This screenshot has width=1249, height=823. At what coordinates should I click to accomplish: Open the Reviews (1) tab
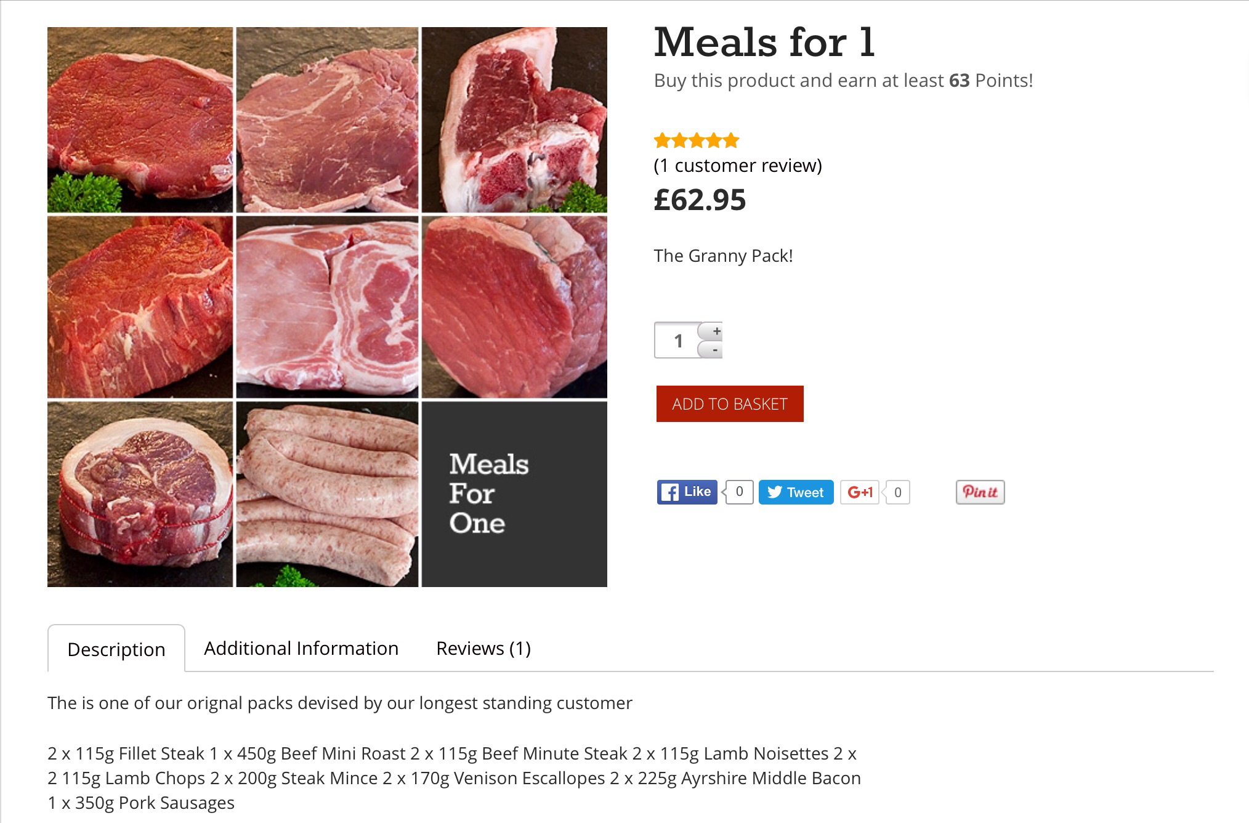[x=483, y=649]
